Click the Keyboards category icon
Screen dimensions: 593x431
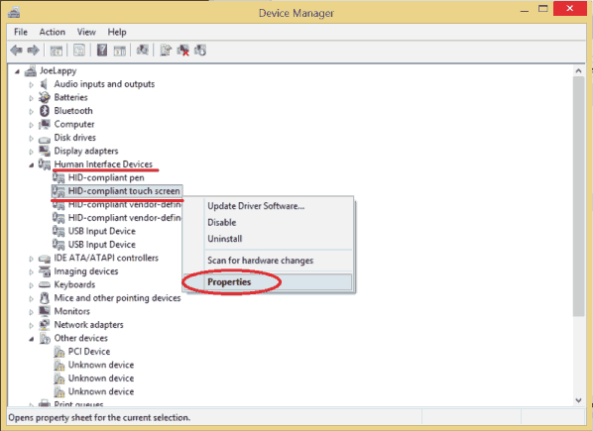click(45, 284)
